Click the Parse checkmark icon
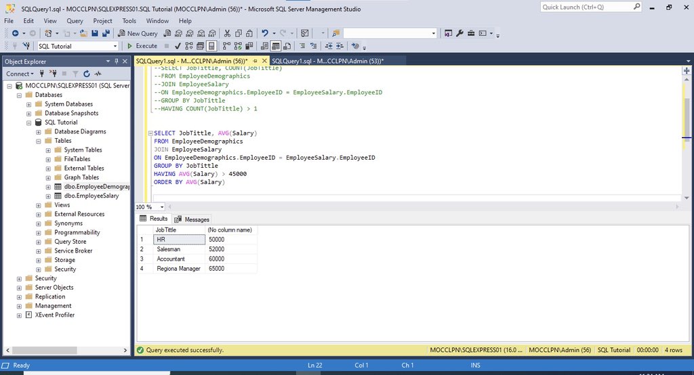This screenshot has width=694, height=375. pos(178,46)
